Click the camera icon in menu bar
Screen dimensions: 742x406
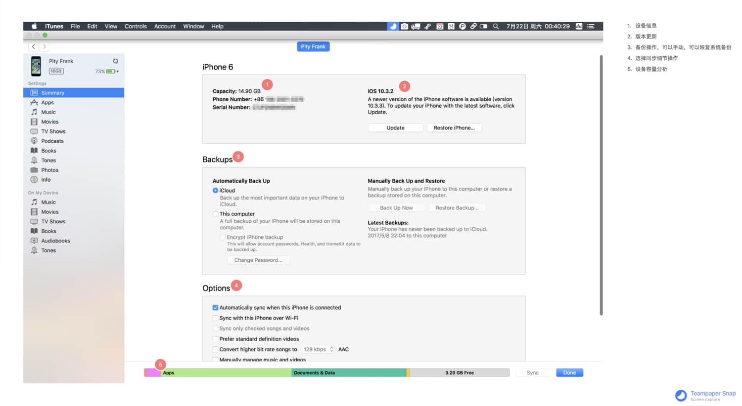404,26
